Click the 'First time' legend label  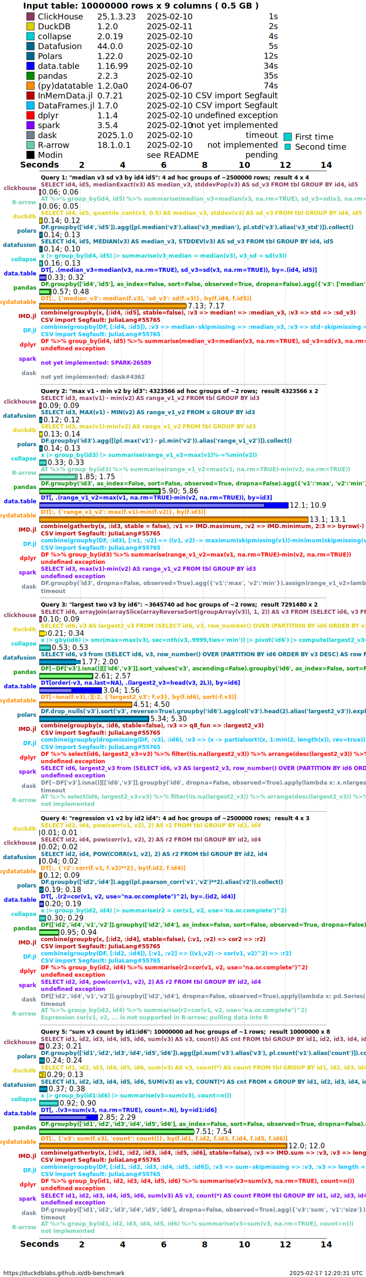click(x=314, y=137)
